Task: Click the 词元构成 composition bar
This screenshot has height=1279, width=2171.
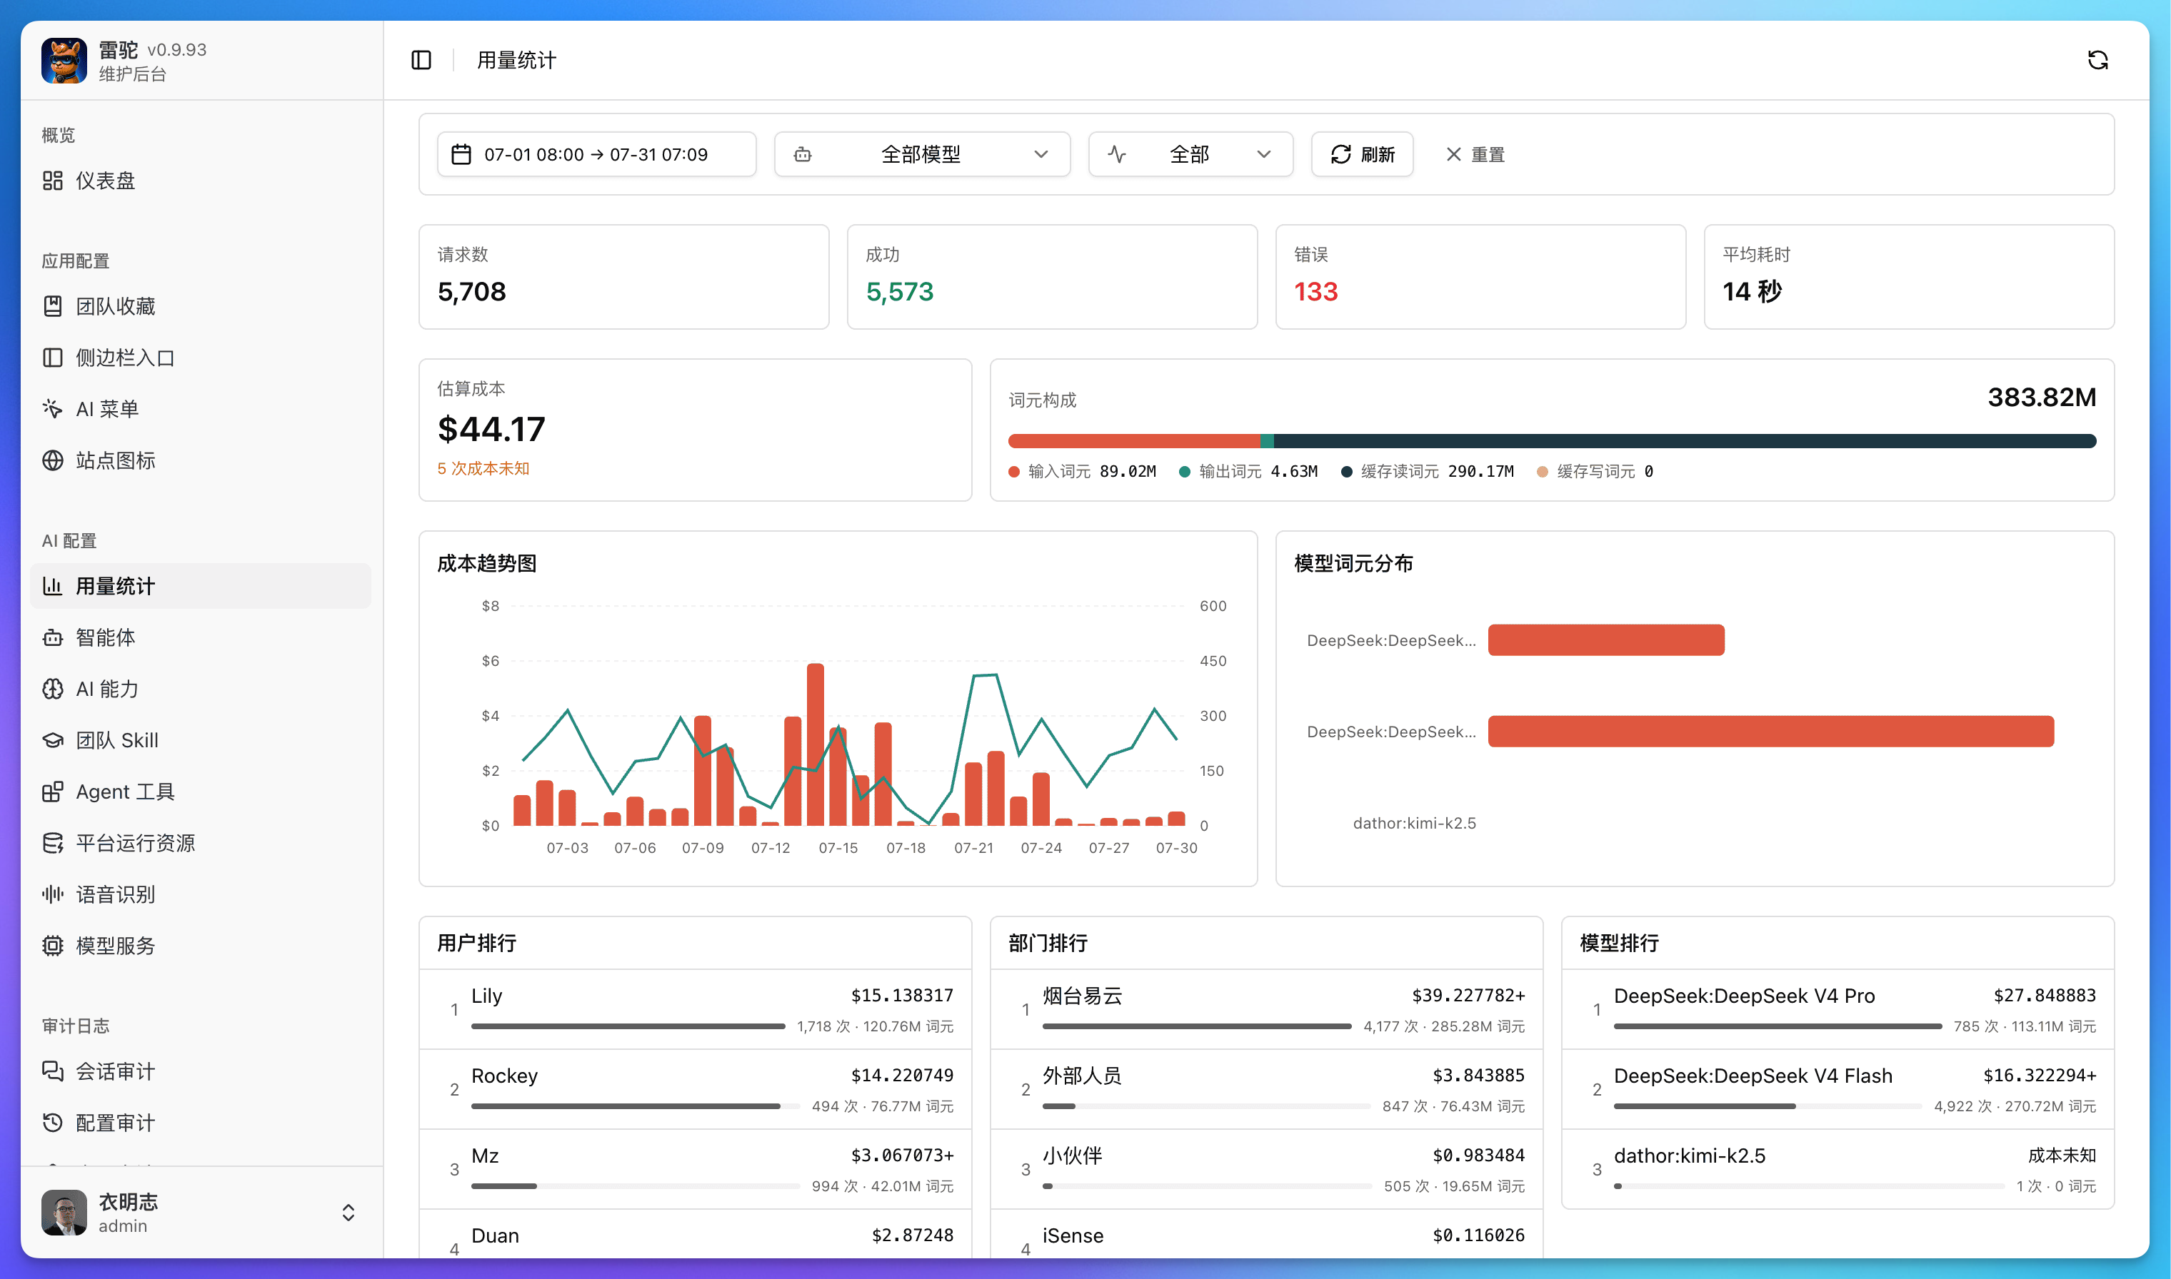Action: tap(1552, 441)
